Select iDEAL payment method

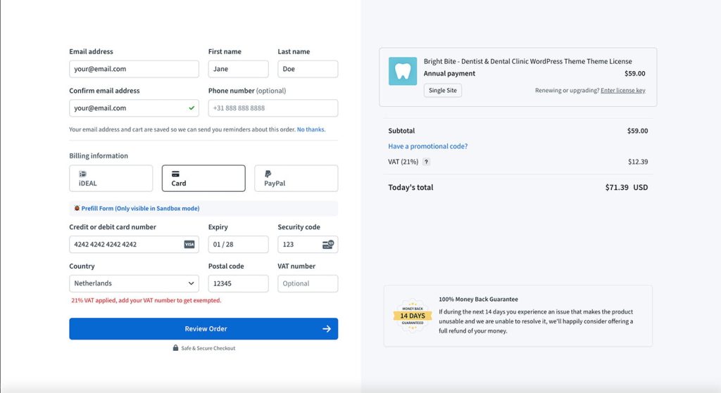tap(111, 179)
